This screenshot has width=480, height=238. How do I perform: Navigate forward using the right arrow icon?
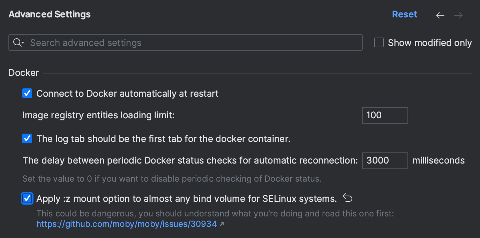click(x=458, y=15)
